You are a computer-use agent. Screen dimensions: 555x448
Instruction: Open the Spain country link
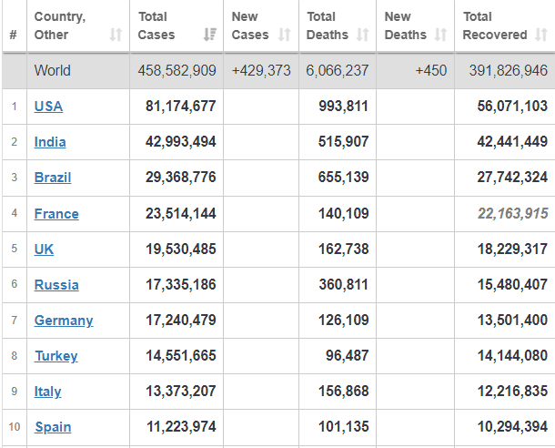53,427
